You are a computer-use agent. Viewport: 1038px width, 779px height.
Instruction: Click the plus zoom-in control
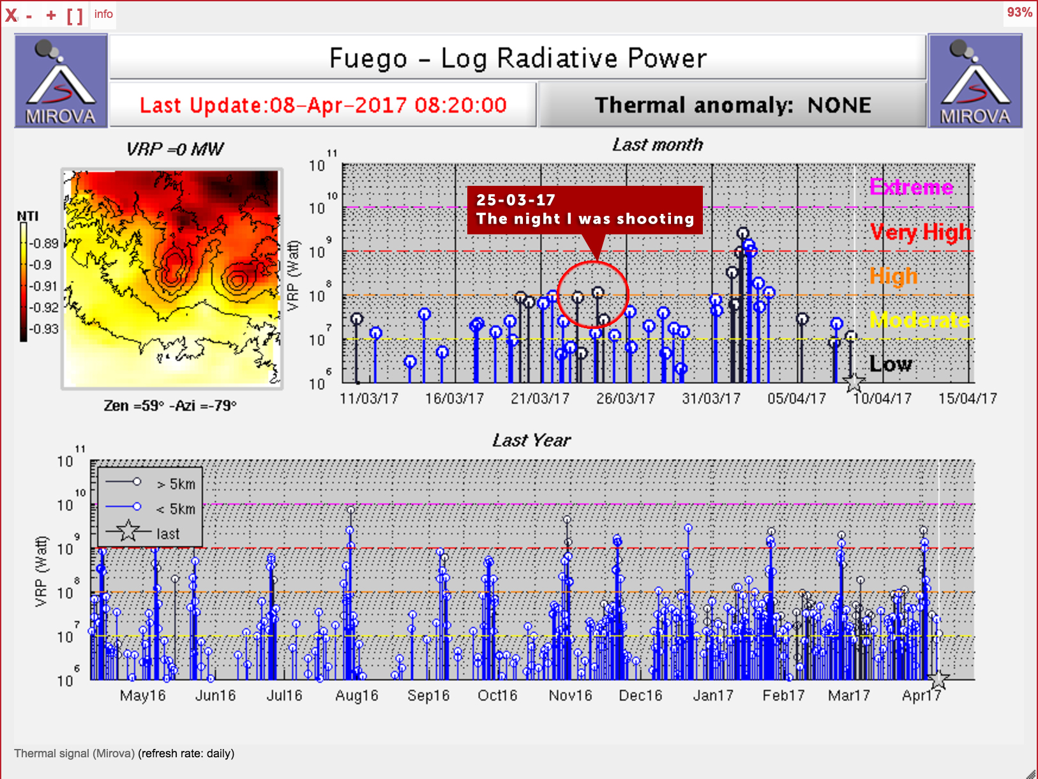tap(51, 15)
